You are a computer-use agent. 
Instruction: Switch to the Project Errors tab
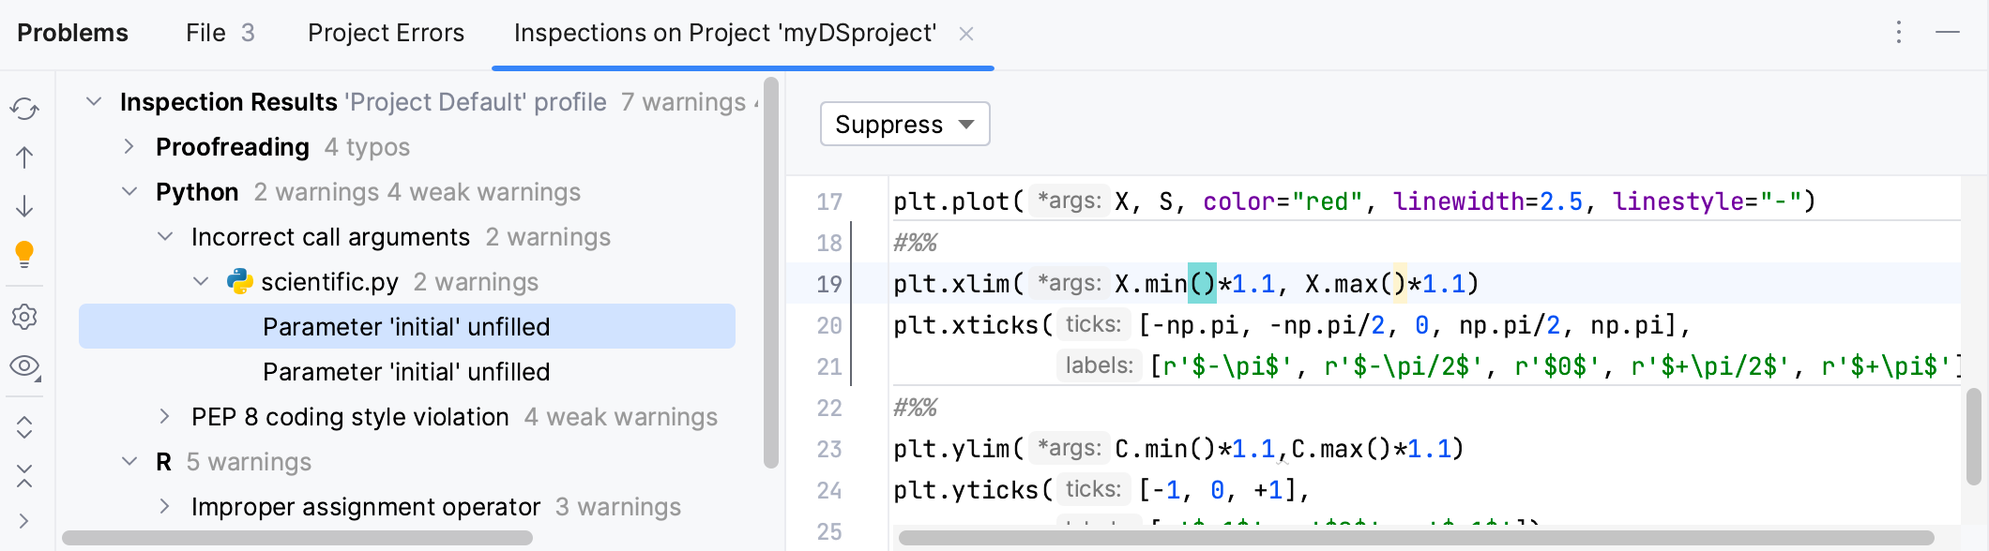pyautogui.click(x=386, y=33)
